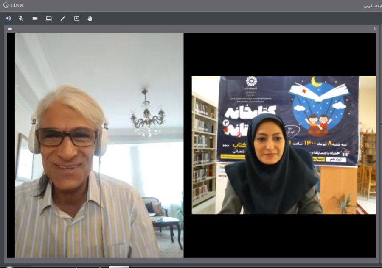Click the empty area of the main toolbar
The width and height of the screenshot is (382, 268).
click(x=233, y=18)
